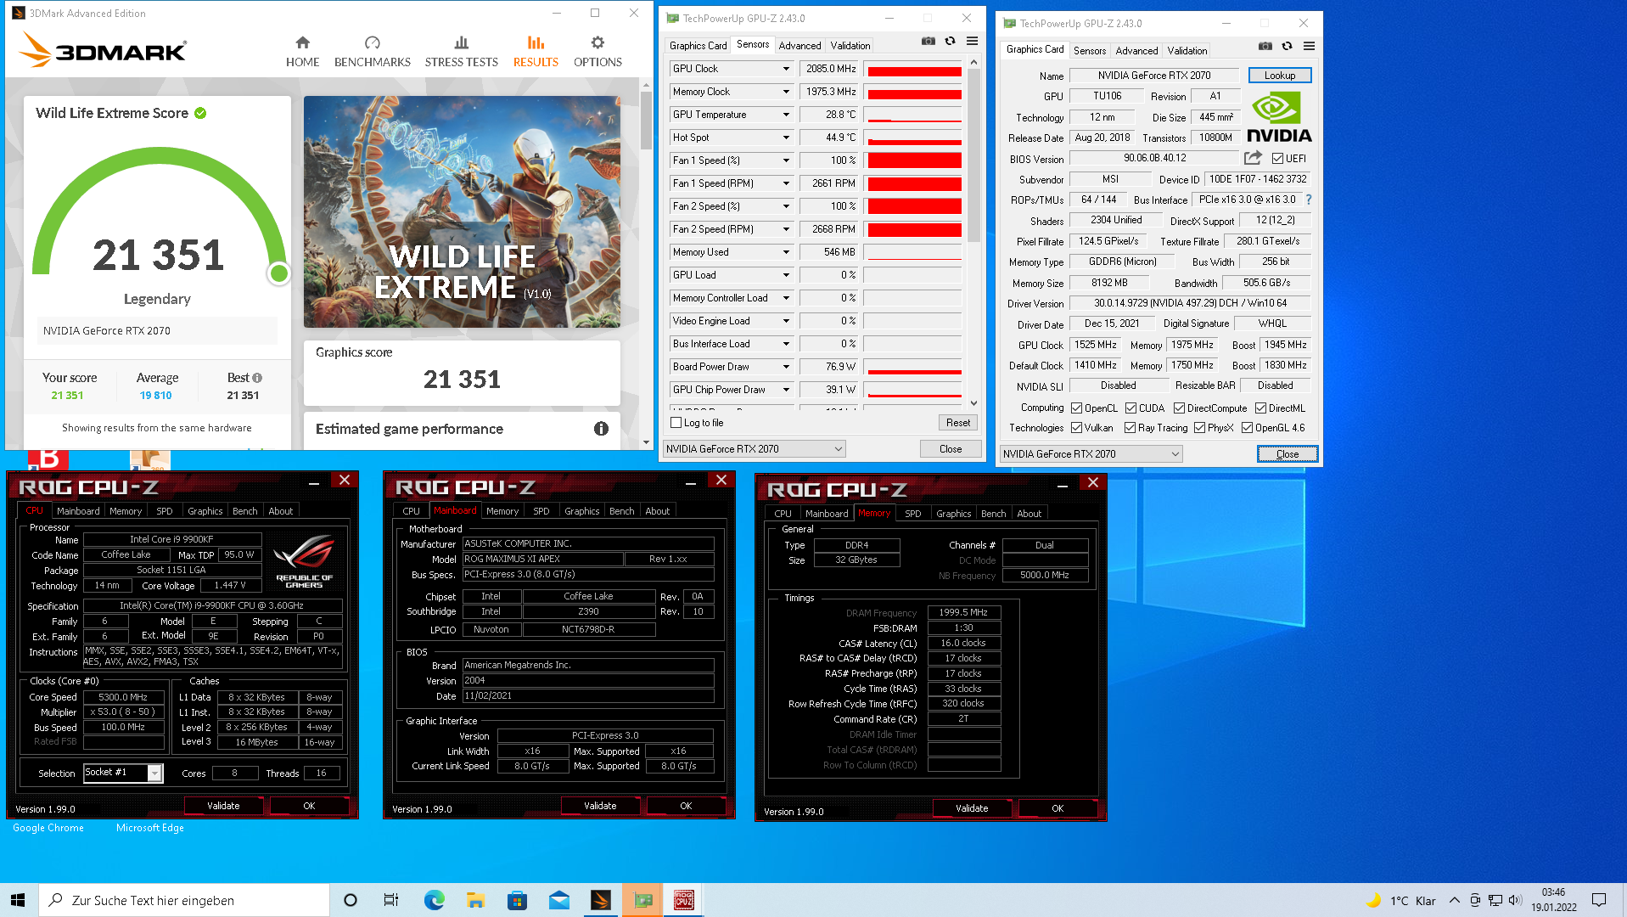Switch to ROG CPU-Z taskbar icon
The height and width of the screenshot is (917, 1627).
tap(683, 900)
